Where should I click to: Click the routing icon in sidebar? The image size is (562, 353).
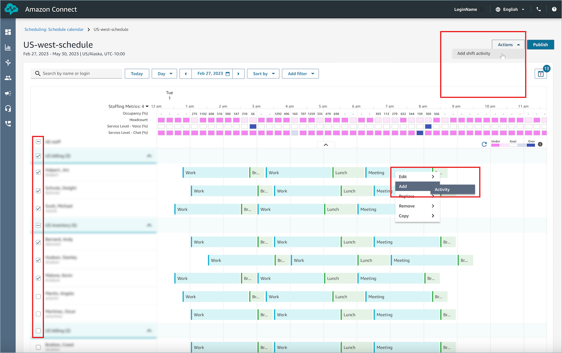8,63
